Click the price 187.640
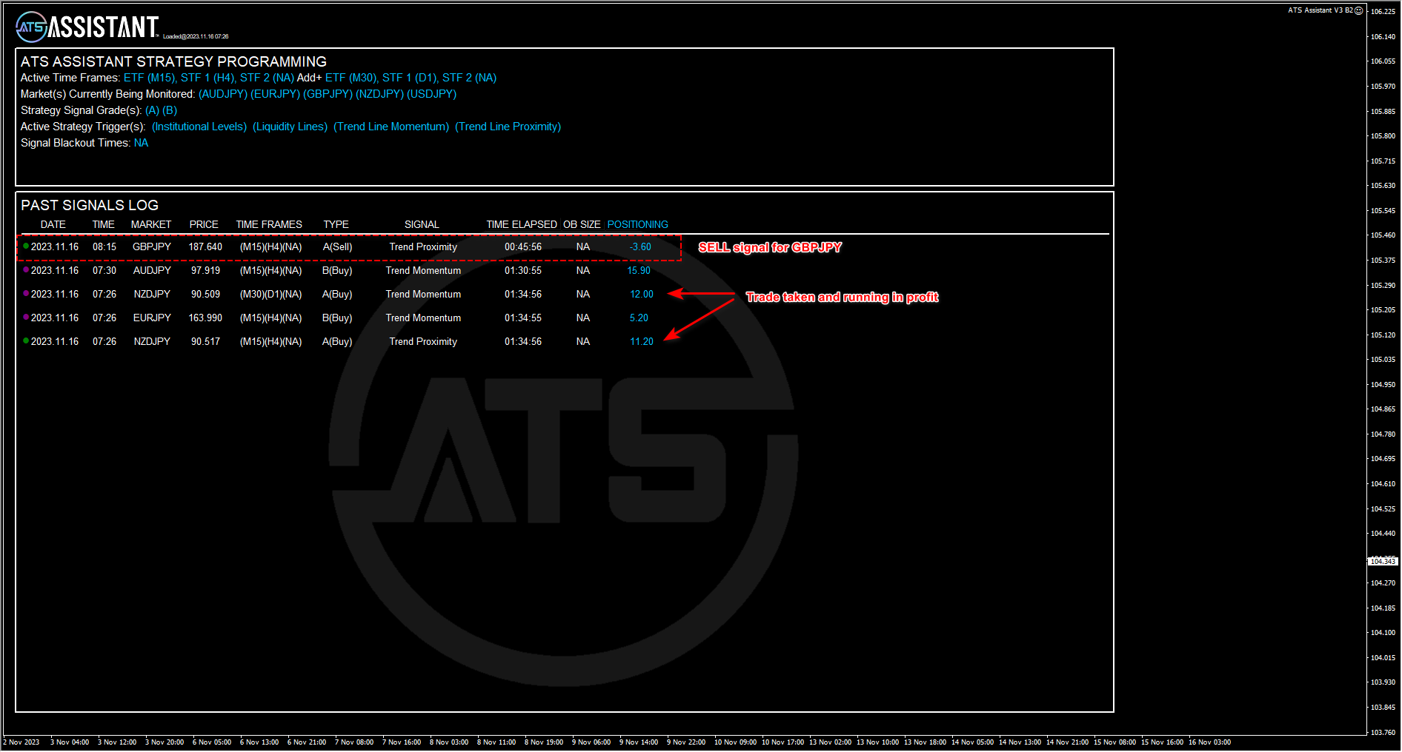1402x752 pixels. 205,246
